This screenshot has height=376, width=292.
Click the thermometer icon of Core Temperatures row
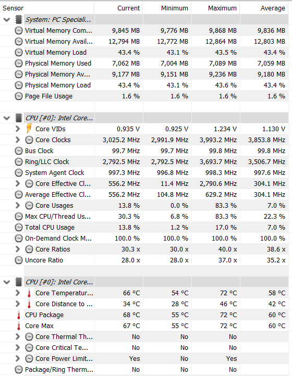coord(29,293)
